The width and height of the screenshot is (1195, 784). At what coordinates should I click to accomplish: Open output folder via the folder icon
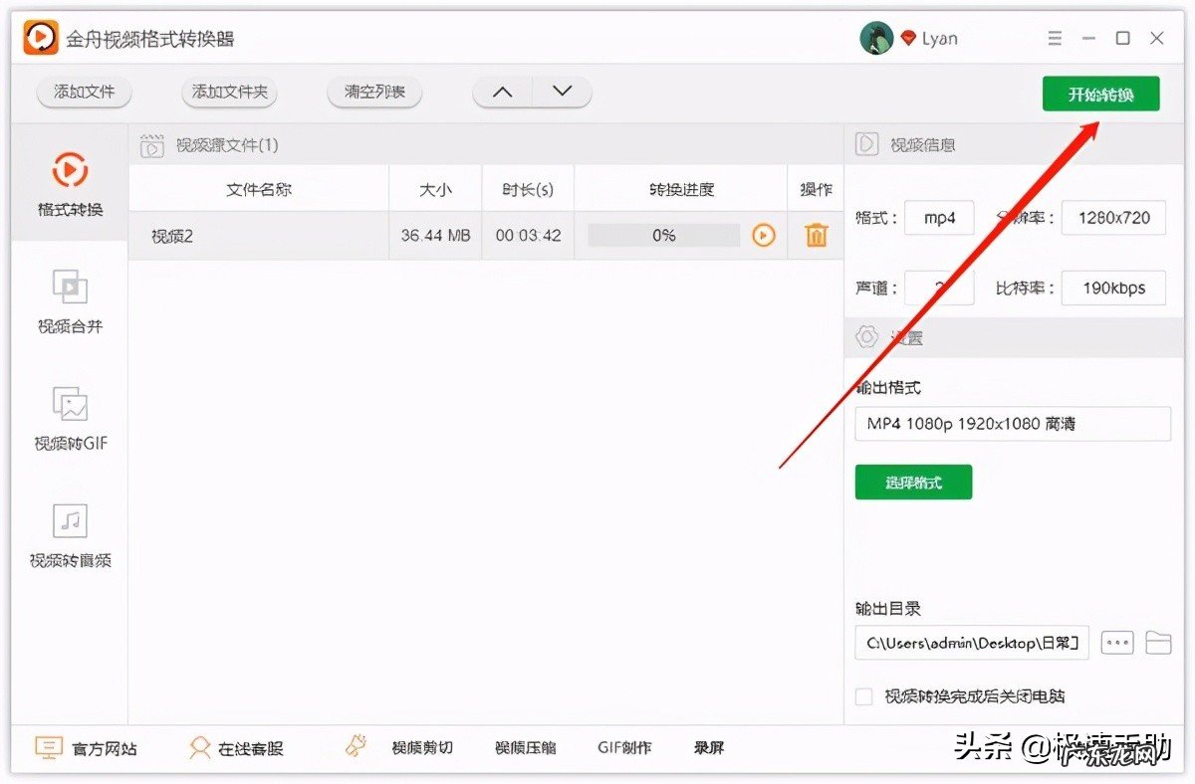tap(1158, 643)
